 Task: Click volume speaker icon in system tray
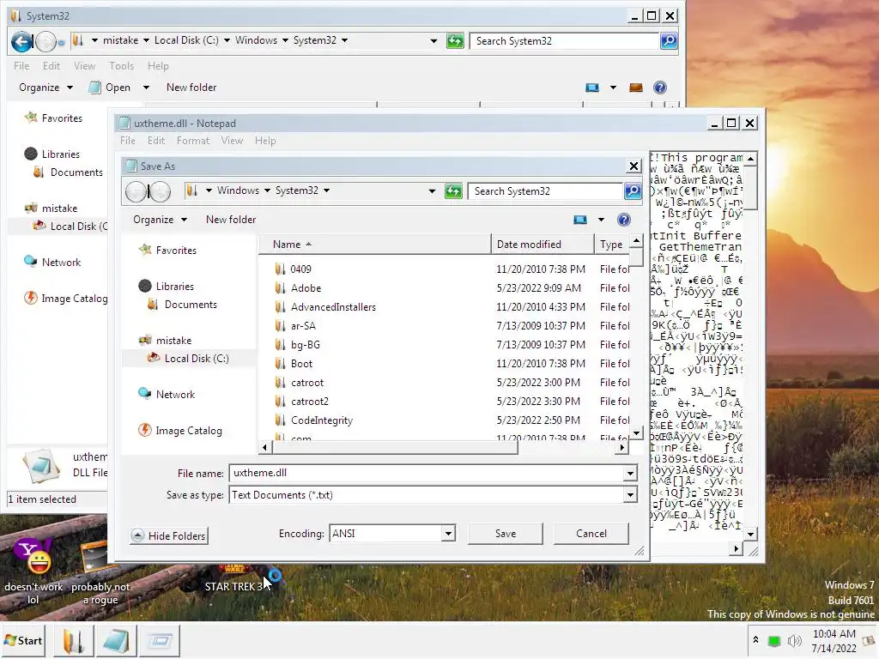[x=794, y=640]
